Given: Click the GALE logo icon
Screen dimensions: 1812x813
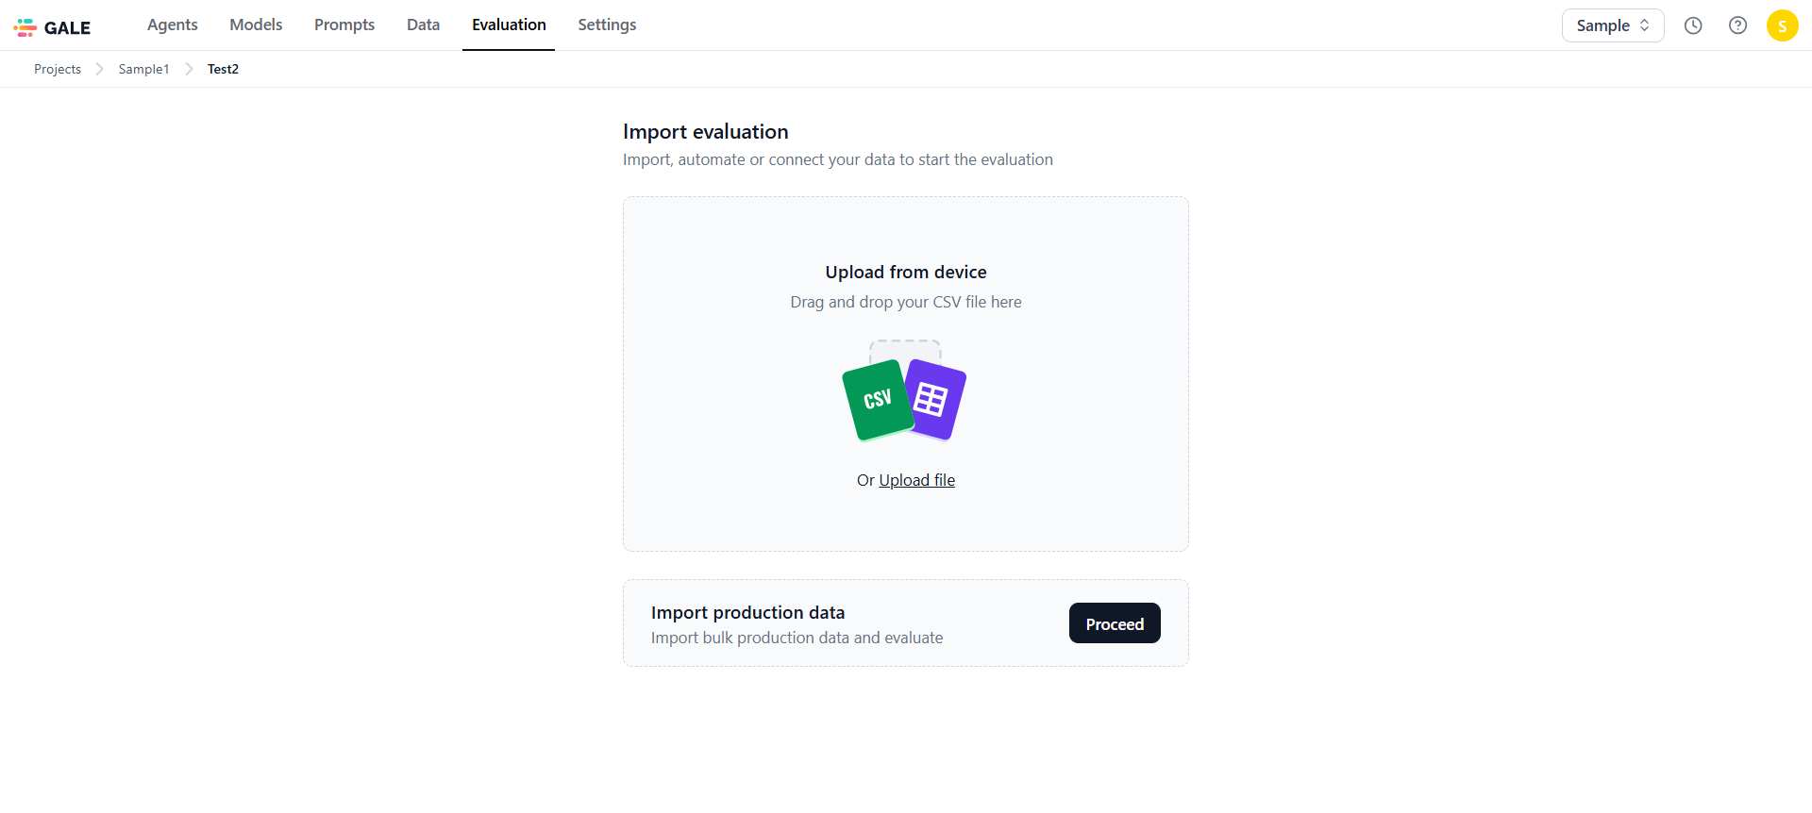Looking at the screenshot, I should (25, 27).
